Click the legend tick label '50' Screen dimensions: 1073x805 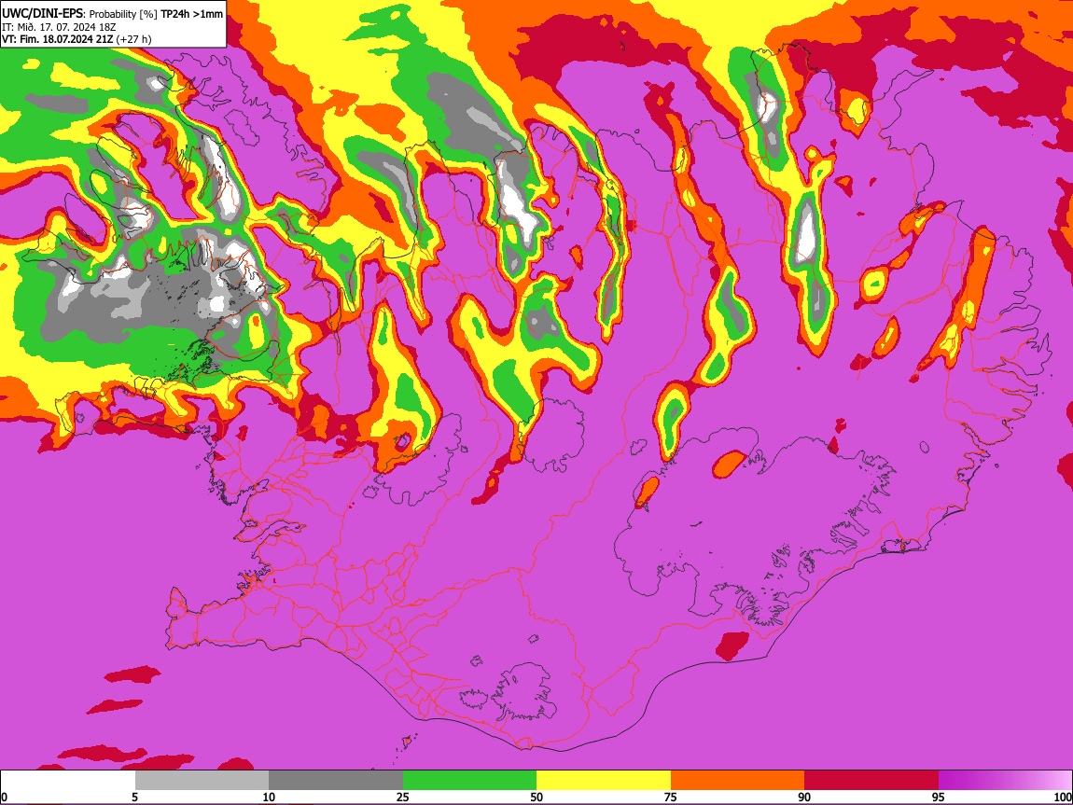click(536, 797)
